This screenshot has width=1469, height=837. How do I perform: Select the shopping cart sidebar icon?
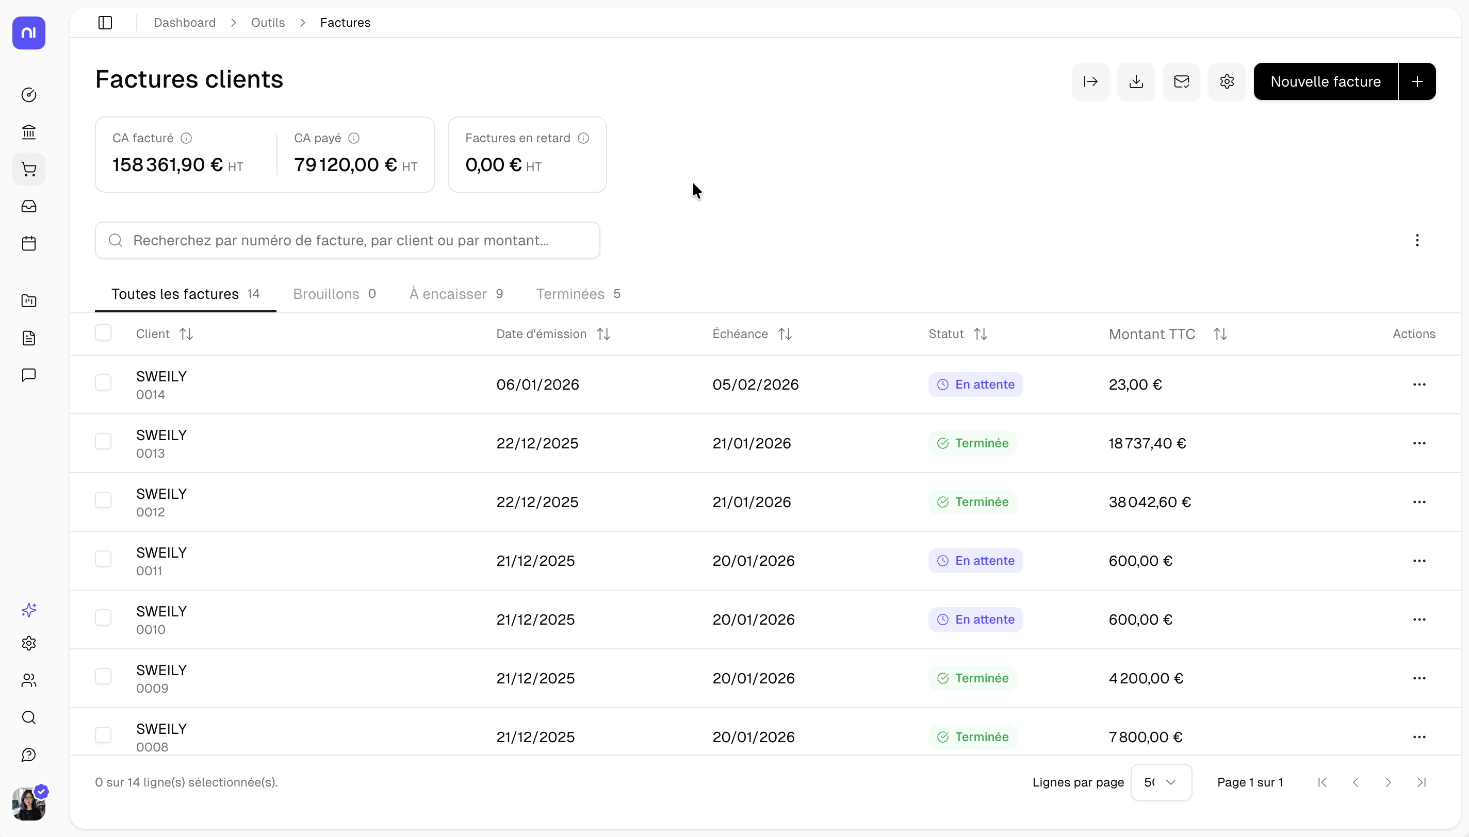[x=28, y=169]
